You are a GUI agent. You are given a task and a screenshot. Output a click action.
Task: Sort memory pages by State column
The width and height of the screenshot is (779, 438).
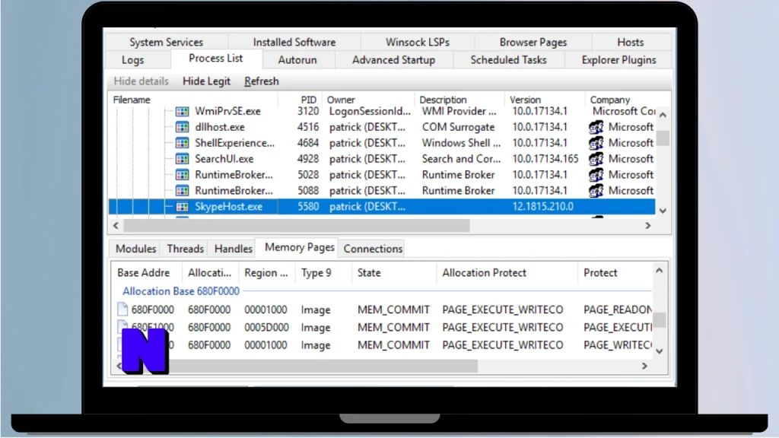tap(395, 273)
